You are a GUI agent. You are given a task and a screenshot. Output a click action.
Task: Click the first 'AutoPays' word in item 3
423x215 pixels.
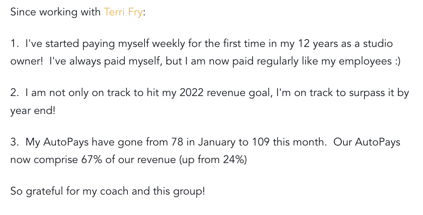click(66, 143)
